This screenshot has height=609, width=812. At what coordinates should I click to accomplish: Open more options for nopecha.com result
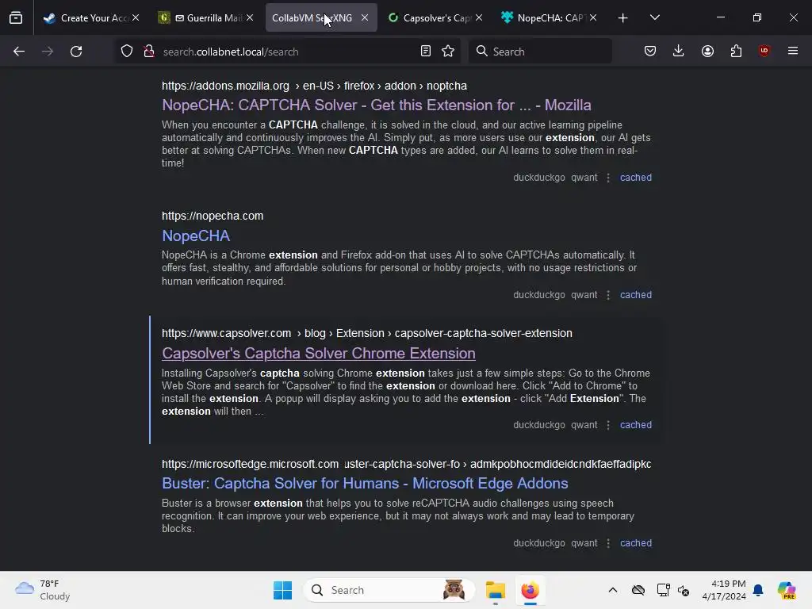pos(608,295)
